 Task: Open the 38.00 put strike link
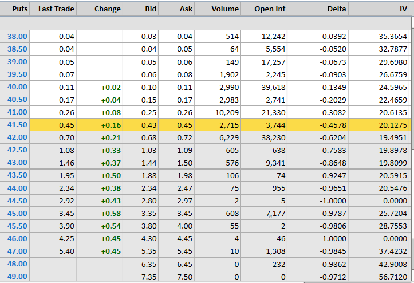point(17,37)
